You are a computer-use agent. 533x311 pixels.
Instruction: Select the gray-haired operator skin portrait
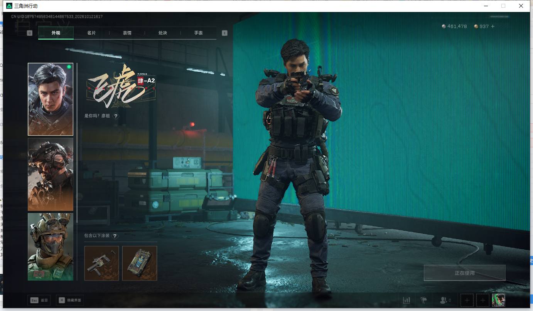click(51, 99)
